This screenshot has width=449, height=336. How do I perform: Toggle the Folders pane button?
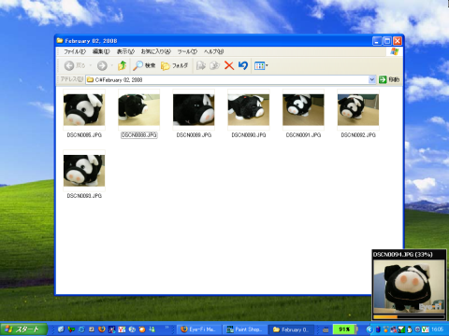(174, 65)
